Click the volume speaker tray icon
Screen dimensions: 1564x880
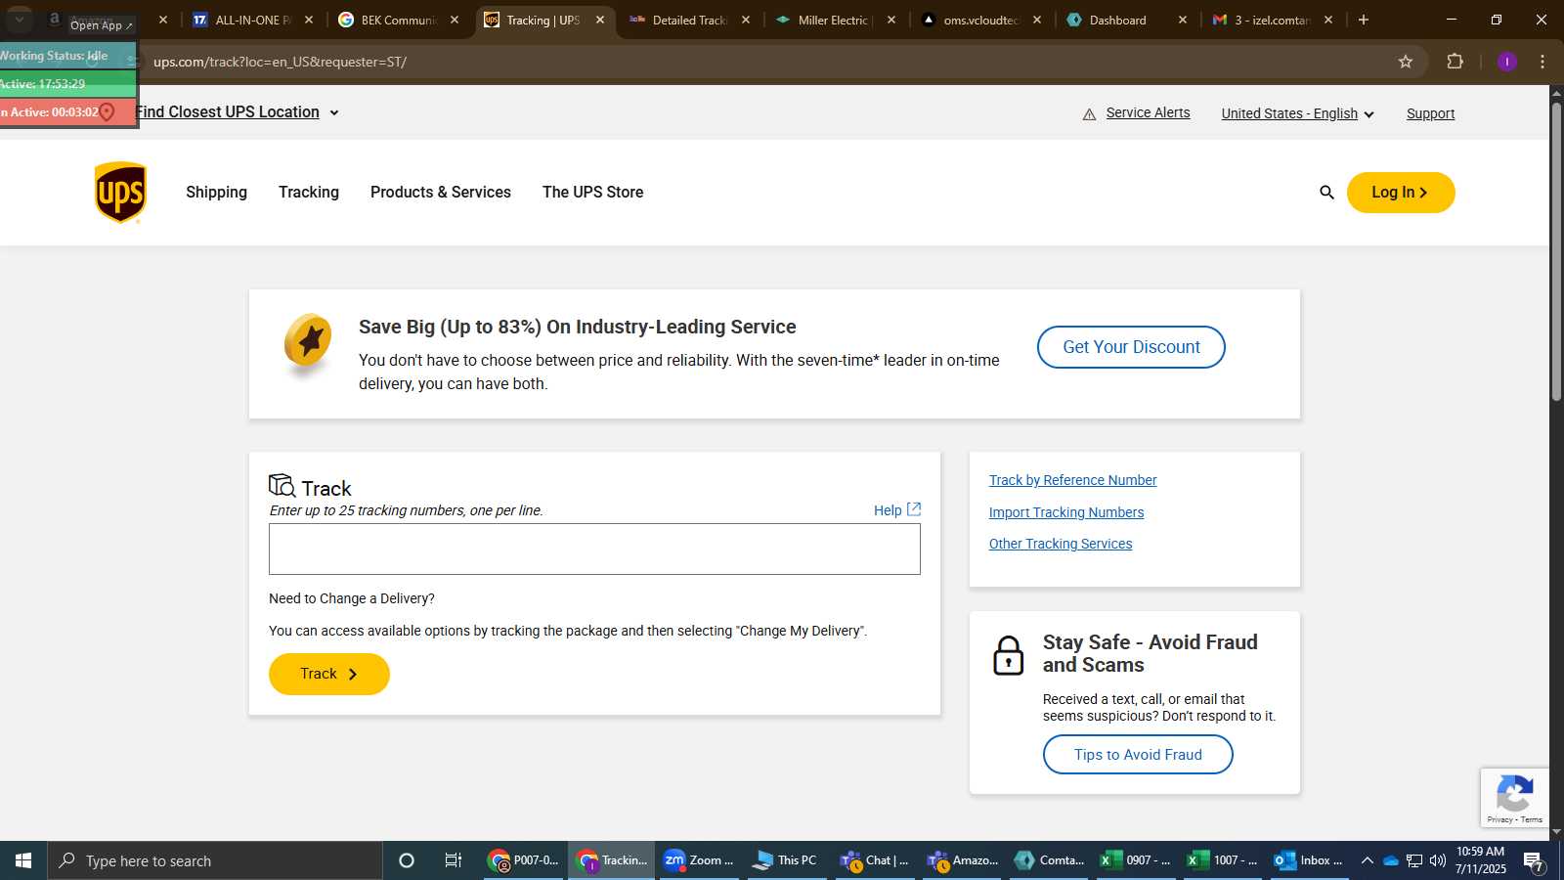pos(1438,860)
